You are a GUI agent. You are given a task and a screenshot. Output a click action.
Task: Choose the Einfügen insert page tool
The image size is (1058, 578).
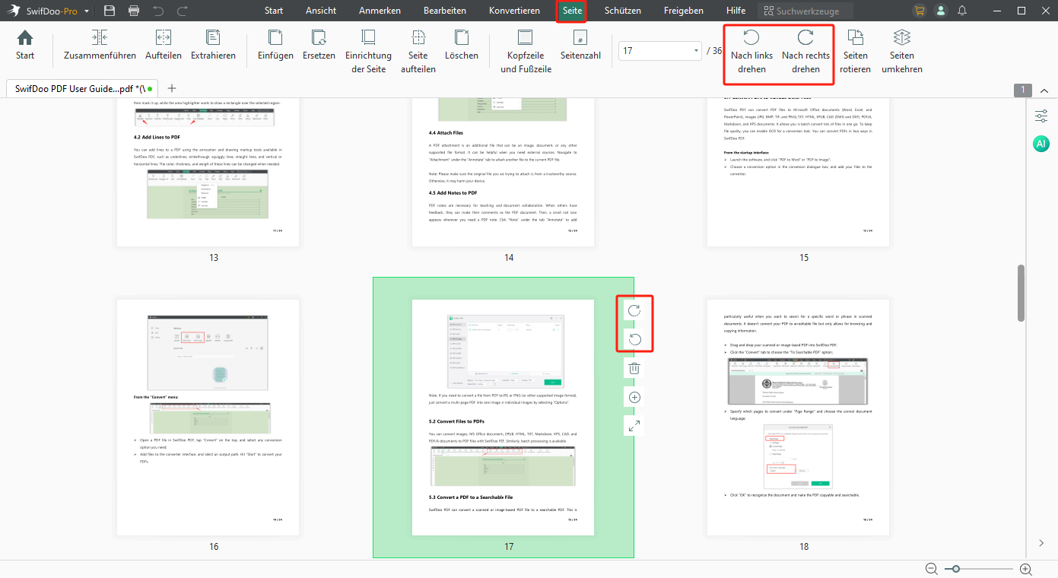(x=275, y=46)
